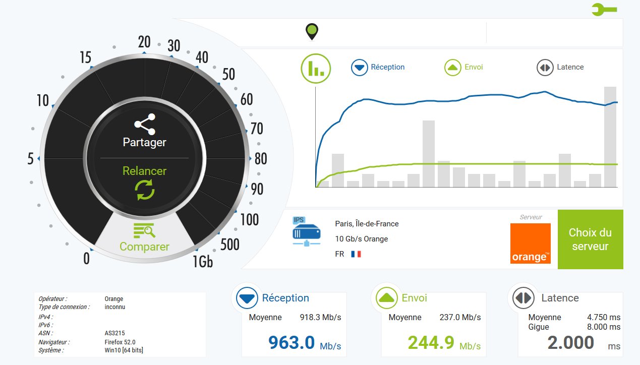
Task: Click the green location pin marker
Action: (312, 32)
